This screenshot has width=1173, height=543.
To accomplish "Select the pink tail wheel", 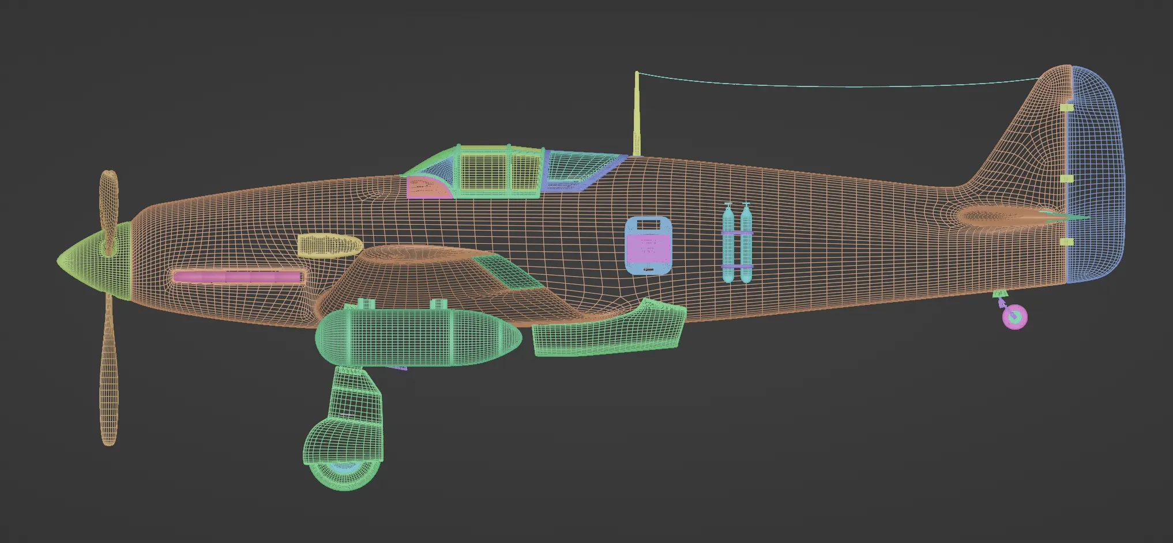I will coord(1015,316).
